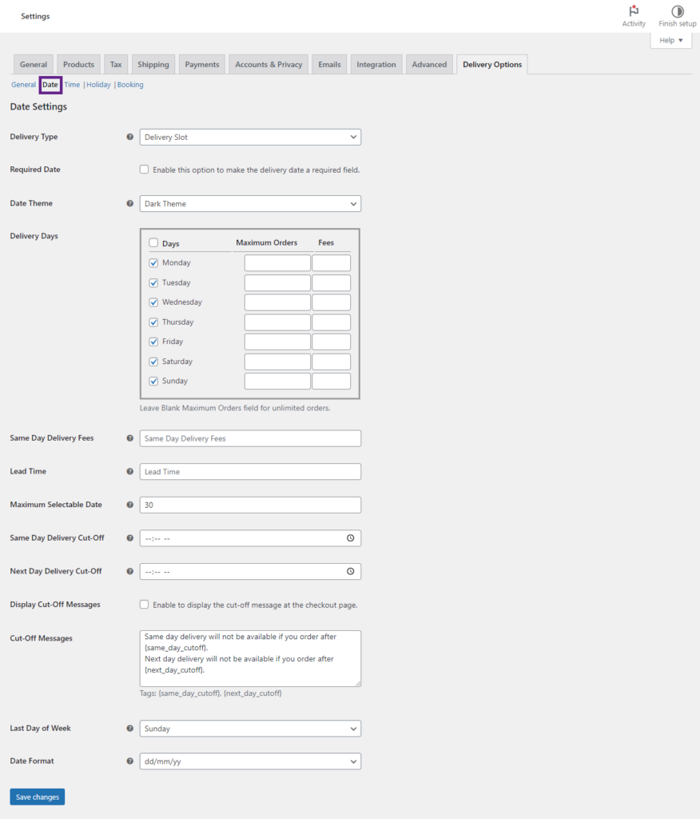
Task: Uncheck Friday delivery day
Action: (153, 342)
